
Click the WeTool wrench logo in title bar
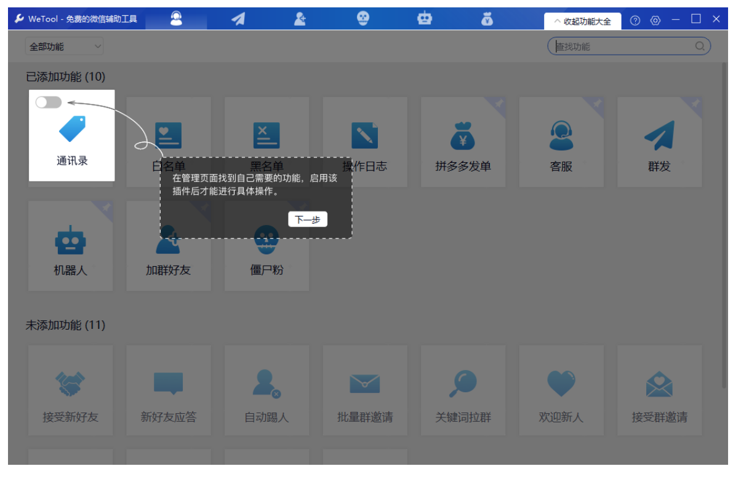point(20,19)
